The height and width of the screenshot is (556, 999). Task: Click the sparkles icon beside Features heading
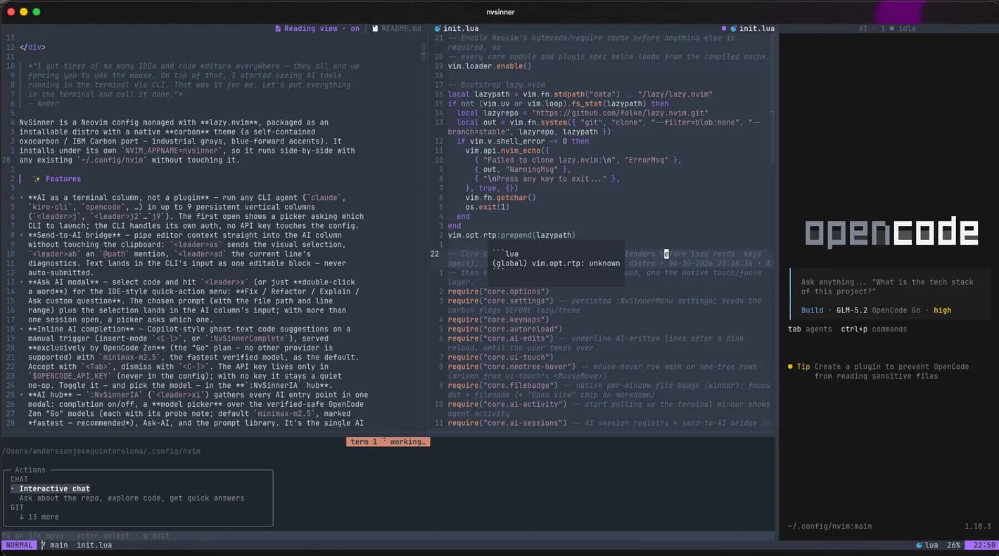tap(36, 179)
